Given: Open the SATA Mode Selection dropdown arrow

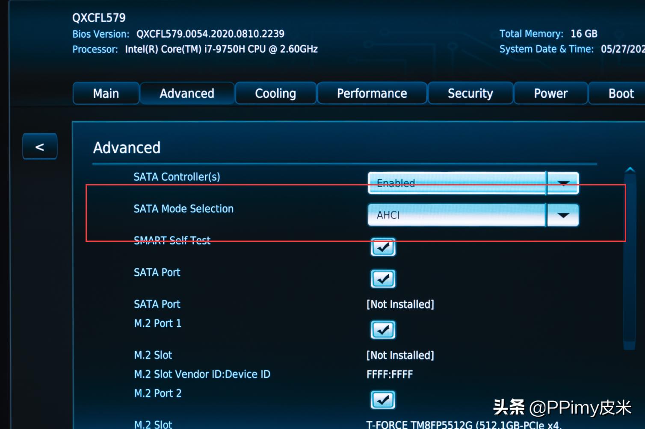Looking at the screenshot, I should 563,215.
